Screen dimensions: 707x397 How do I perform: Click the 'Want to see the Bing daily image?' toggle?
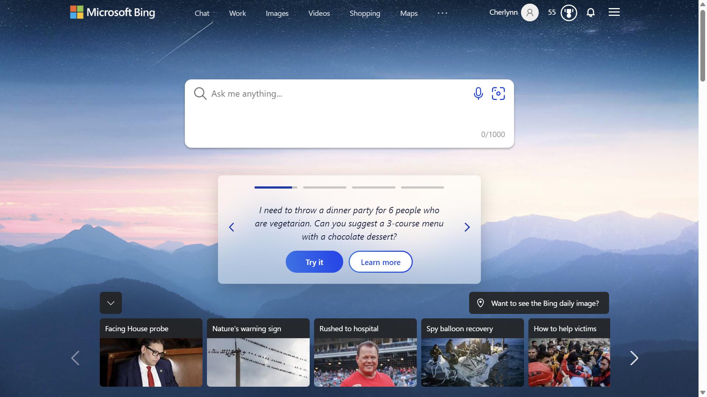click(538, 303)
